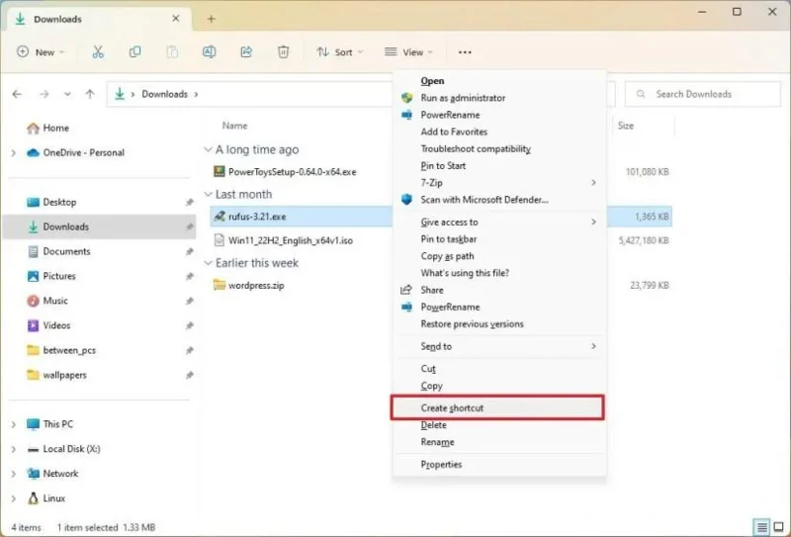Choose Troubleshoot compatibility
The image size is (791, 537).
498,149
